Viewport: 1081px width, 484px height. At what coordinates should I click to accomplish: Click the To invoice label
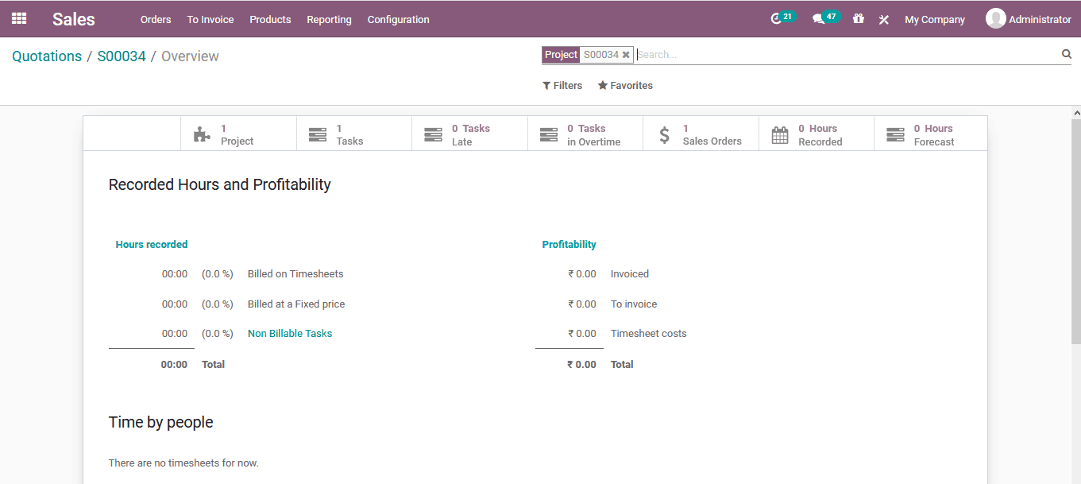point(634,304)
